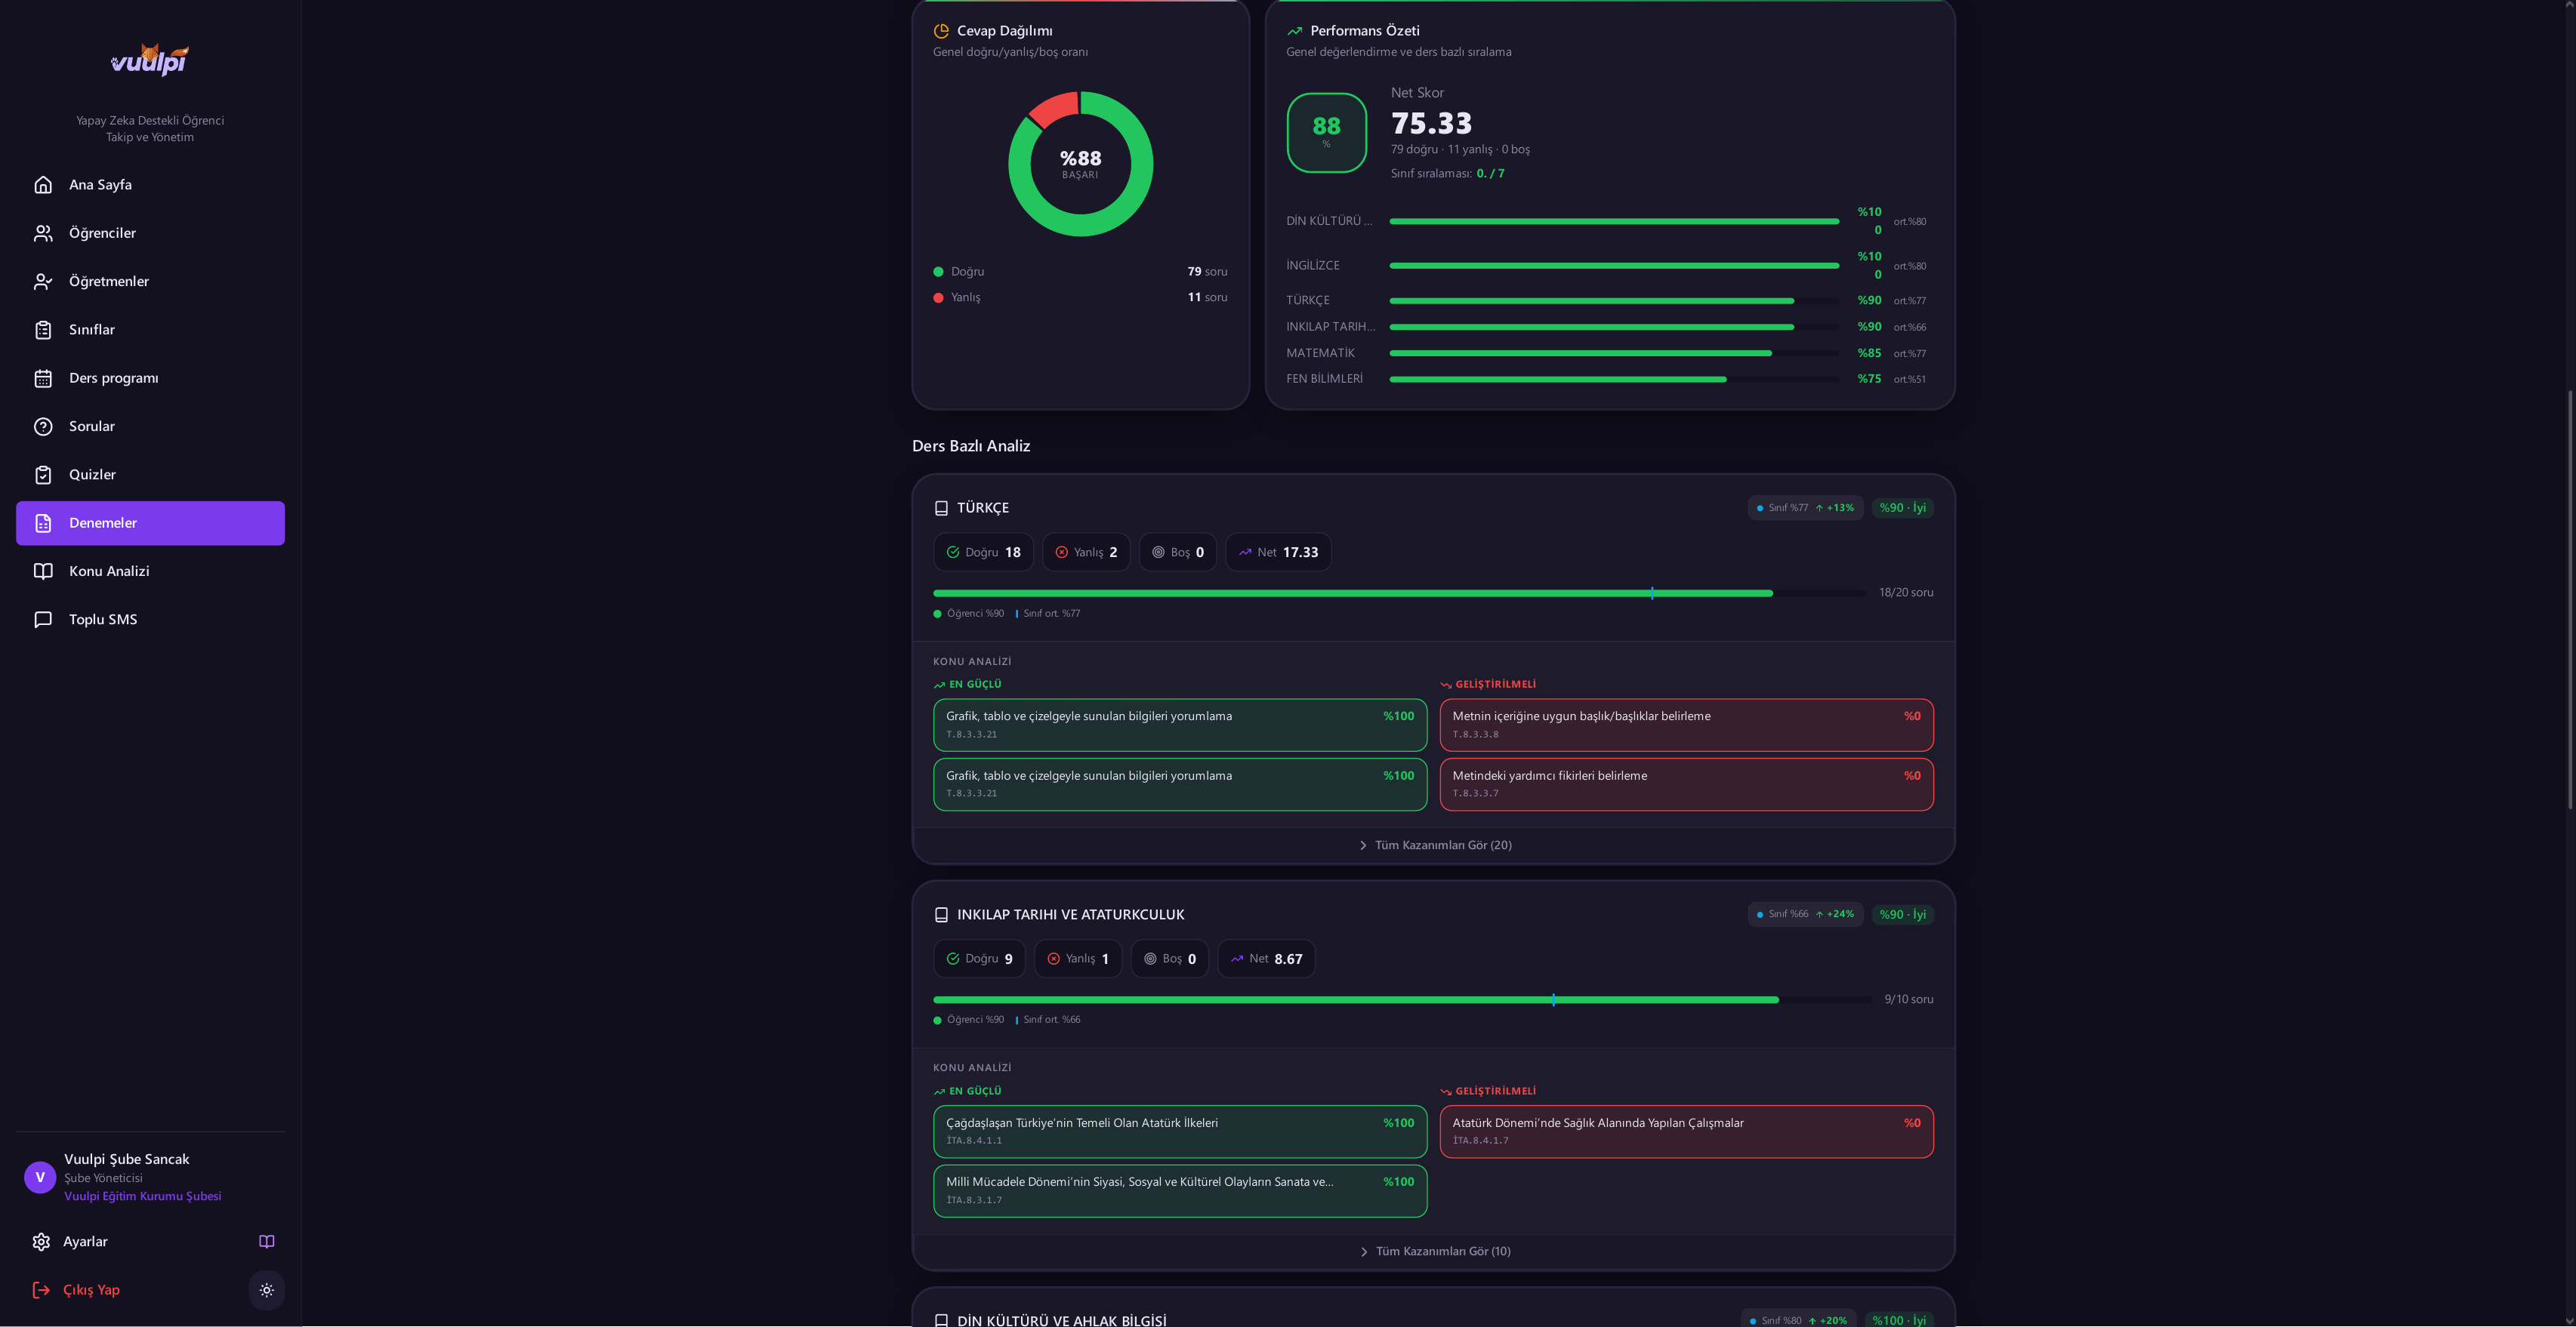Click the TÜRKÇE Yanlış 2 chip

click(x=1086, y=553)
